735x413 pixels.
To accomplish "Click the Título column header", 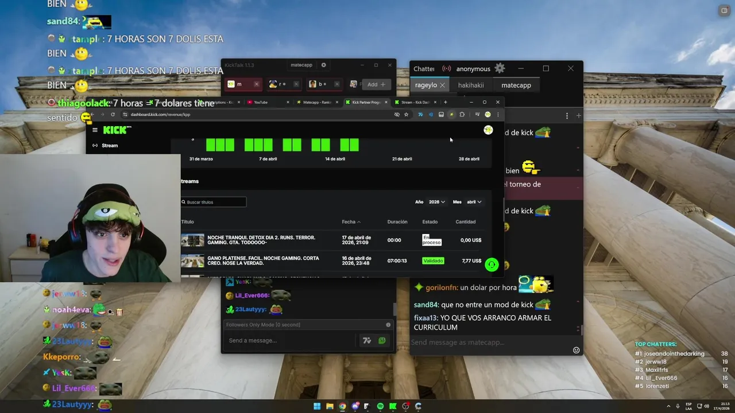I will click(187, 222).
